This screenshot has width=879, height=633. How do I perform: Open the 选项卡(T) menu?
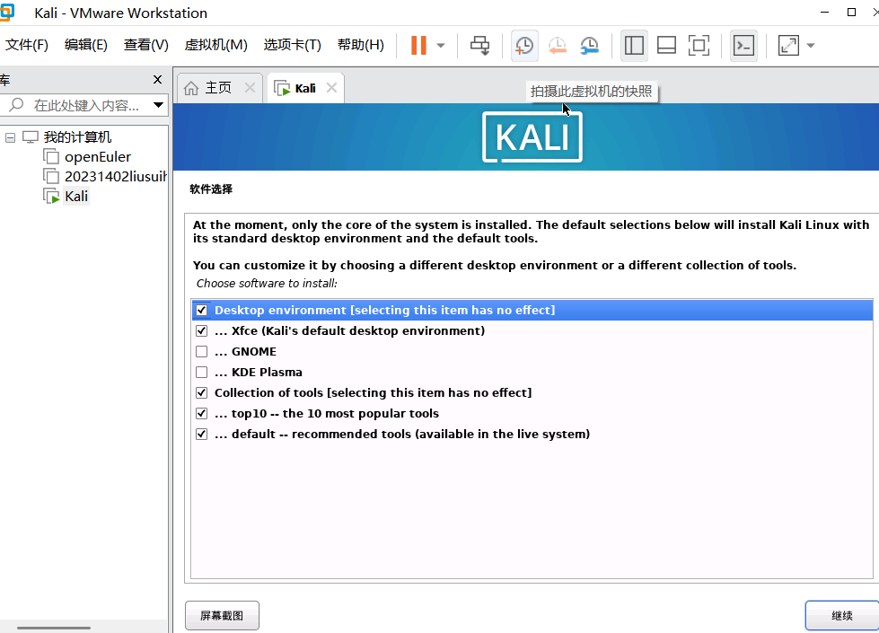292,45
